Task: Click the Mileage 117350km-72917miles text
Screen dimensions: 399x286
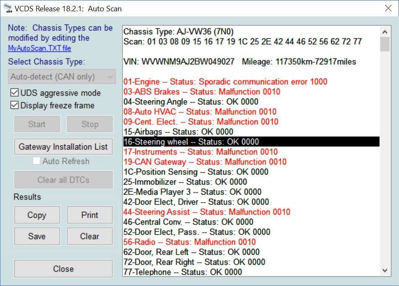Action: point(299,61)
